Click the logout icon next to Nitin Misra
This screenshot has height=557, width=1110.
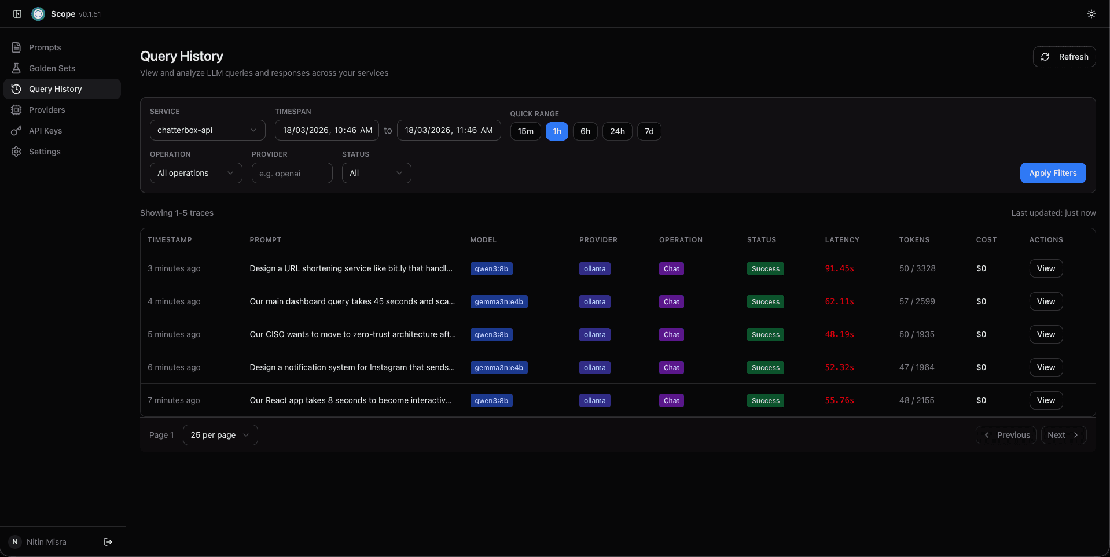108,541
